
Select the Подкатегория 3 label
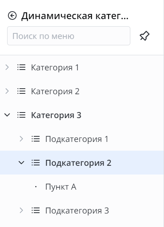pyautogui.click(x=77, y=211)
